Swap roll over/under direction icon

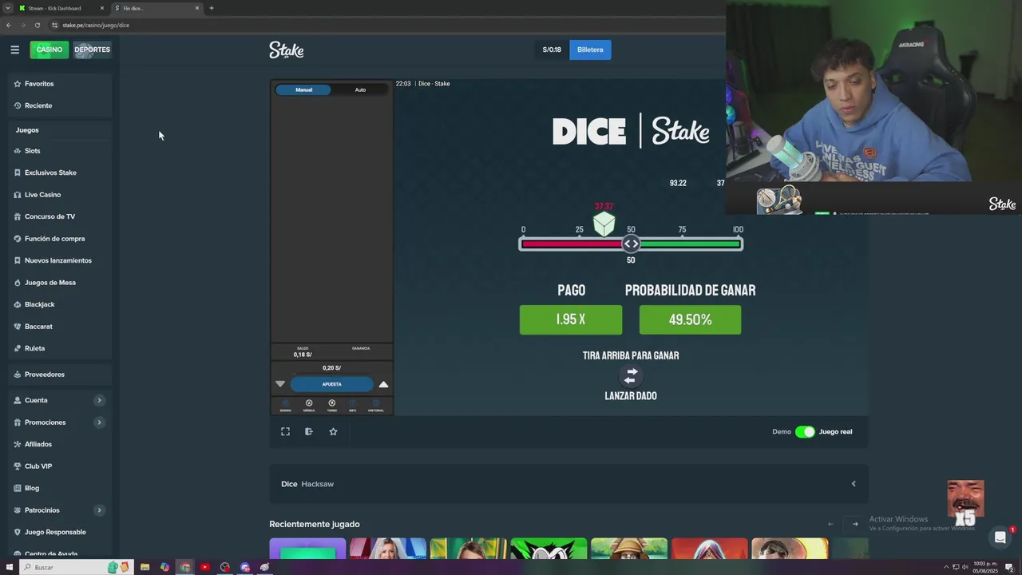point(631,375)
